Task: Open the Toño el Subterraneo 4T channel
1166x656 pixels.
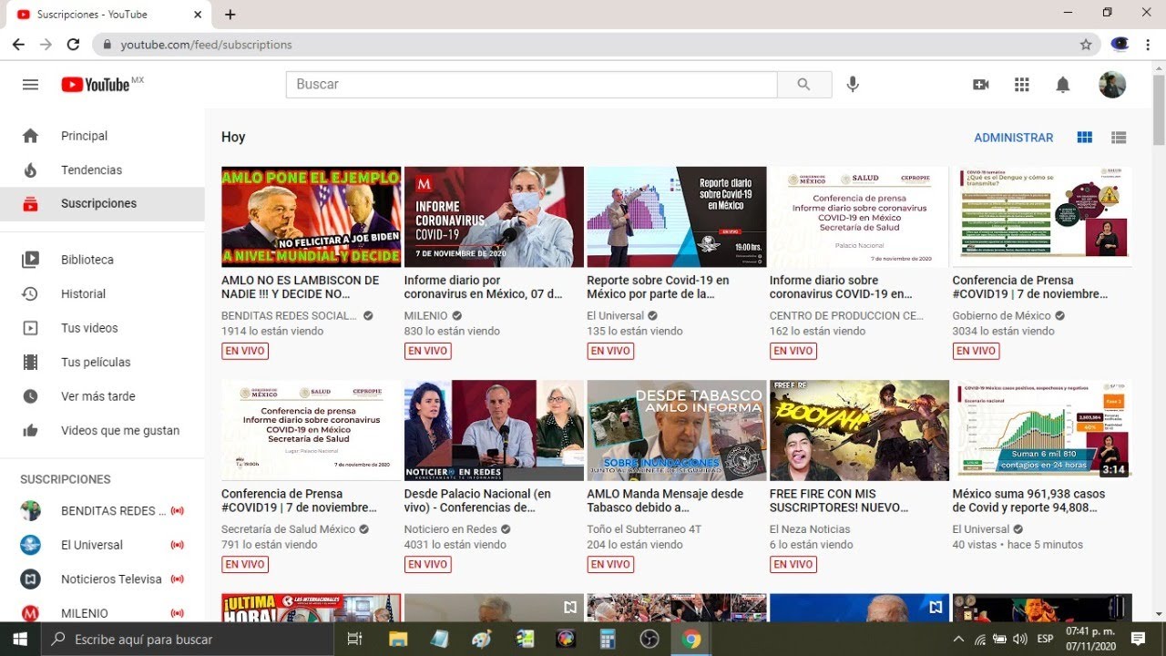Action: [644, 528]
